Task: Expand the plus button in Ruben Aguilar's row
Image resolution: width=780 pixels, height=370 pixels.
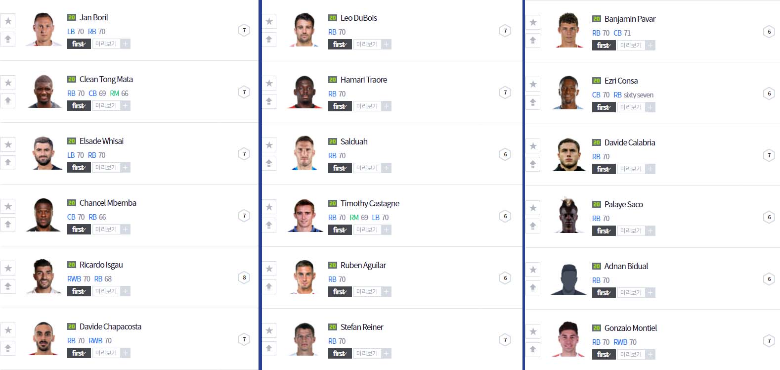Action: tap(387, 292)
